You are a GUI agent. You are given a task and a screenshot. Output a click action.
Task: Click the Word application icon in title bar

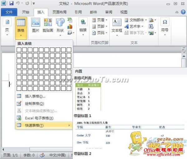tap(3, 3)
